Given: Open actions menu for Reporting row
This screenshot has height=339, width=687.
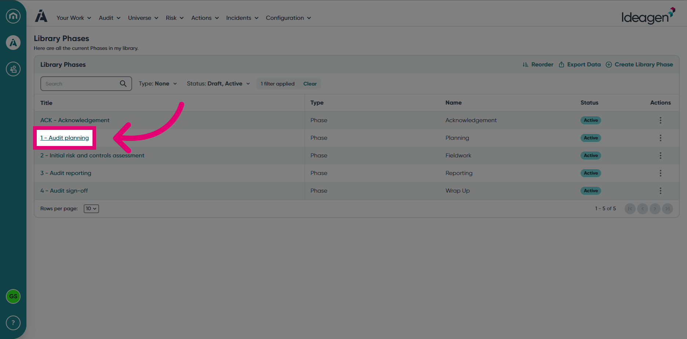Looking at the screenshot, I should [x=661, y=173].
